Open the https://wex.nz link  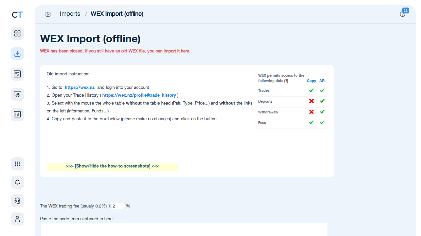click(80, 88)
